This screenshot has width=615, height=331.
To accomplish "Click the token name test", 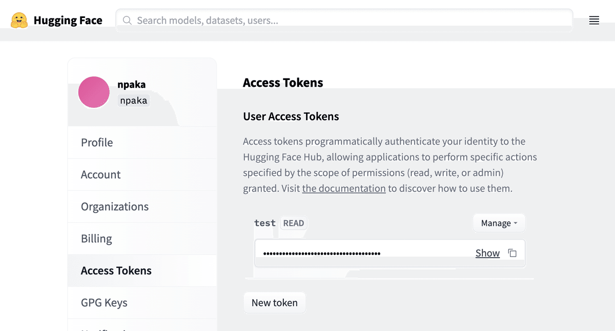I will (x=265, y=223).
